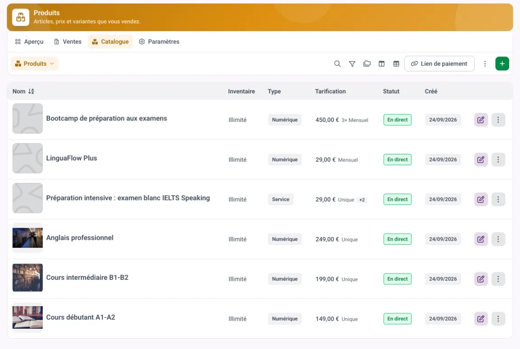
Task: Click the Produits header box icon
Action: [x=21, y=17]
